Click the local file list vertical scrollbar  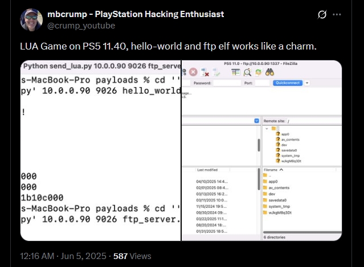[x=259, y=179]
